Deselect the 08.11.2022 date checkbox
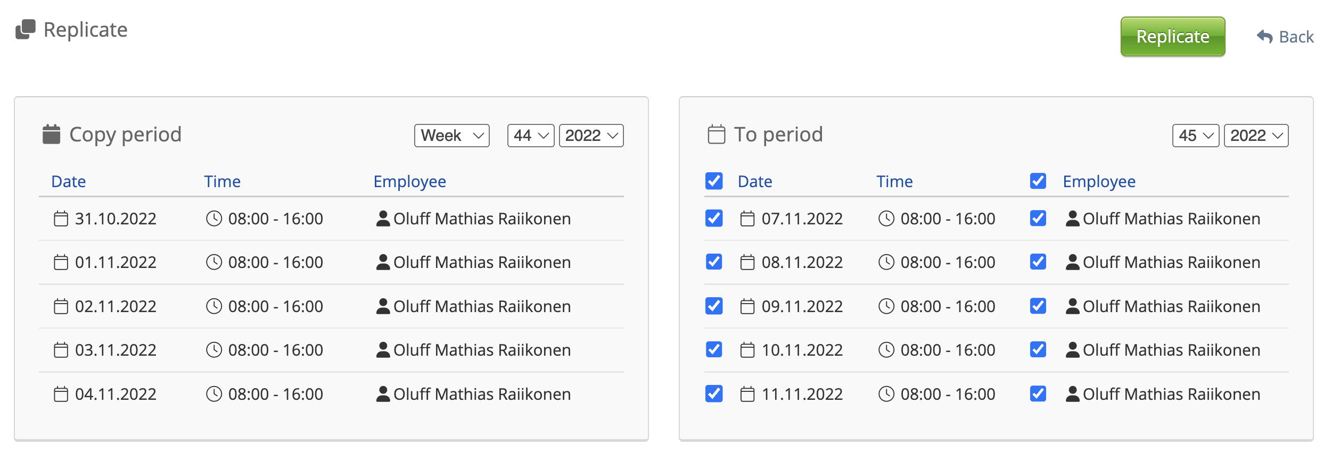The image size is (1332, 453). 714,262
